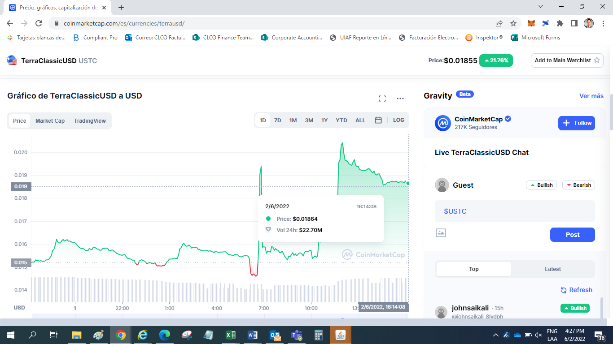Click the $USTC chat input field

[x=514, y=211]
